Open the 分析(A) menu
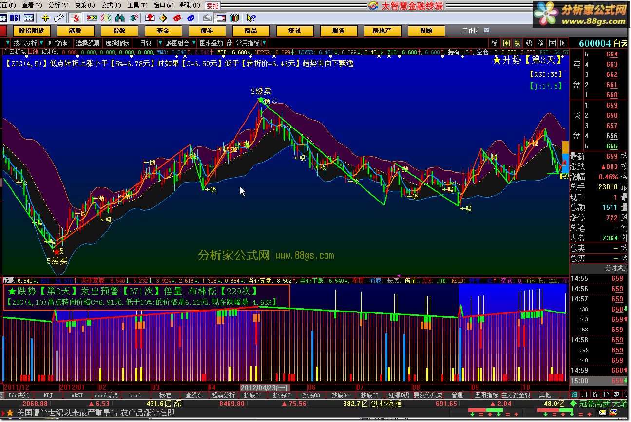631x422 pixels. pos(57,5)
